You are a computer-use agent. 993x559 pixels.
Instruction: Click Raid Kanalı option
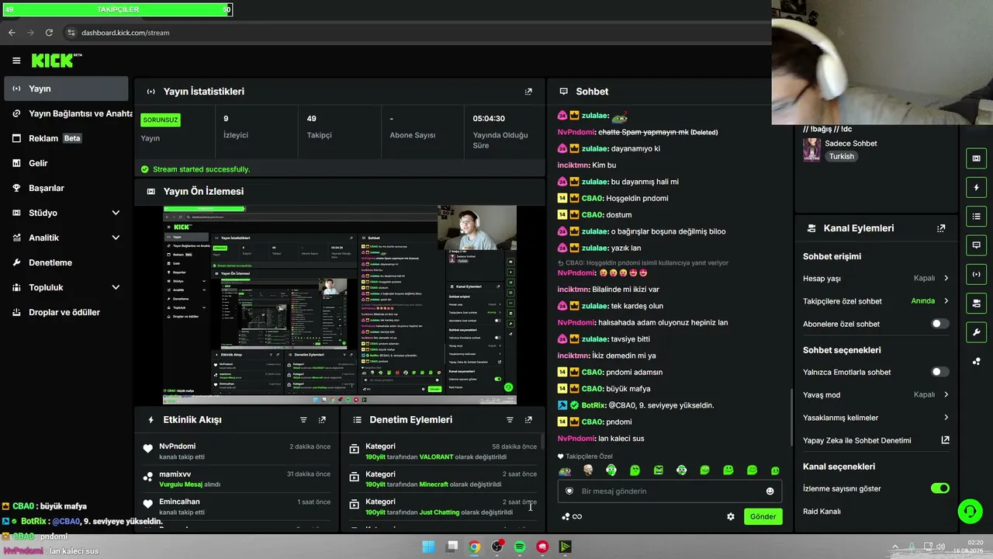pos(822,512)
